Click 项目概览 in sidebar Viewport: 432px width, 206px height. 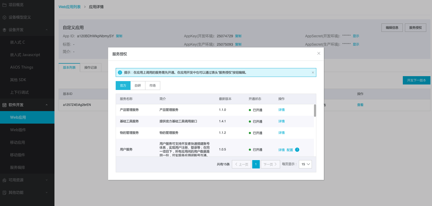tap(16, 5)
